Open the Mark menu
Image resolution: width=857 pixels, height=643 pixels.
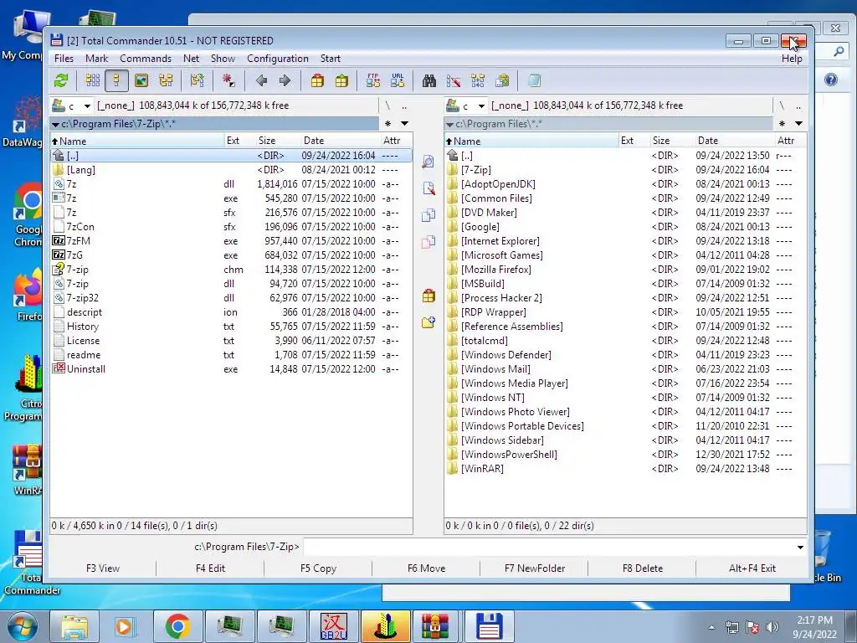tap(96, 59)
